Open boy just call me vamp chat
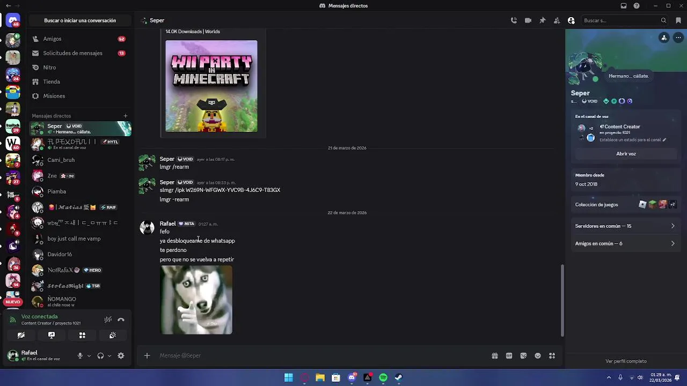Screen dimensions: 687x386 click(79, 239)
